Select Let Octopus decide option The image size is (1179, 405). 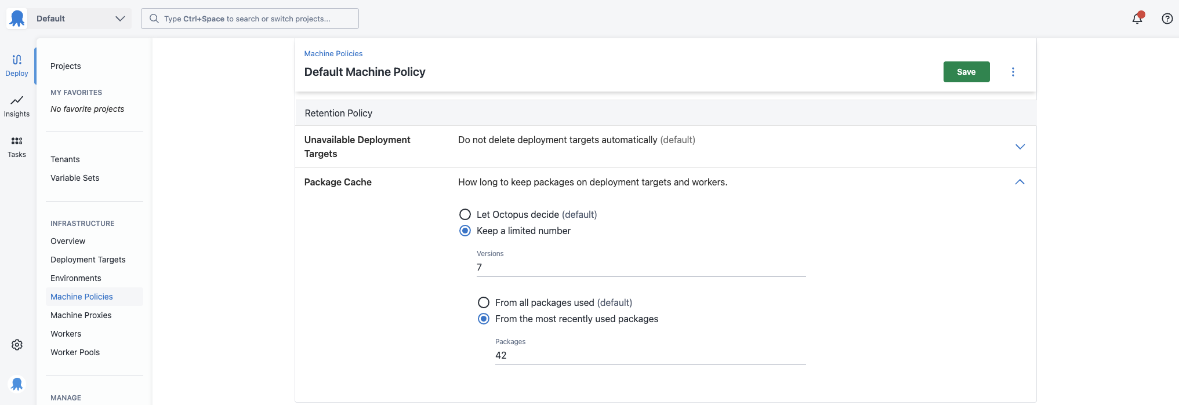[x=465, y=214]
